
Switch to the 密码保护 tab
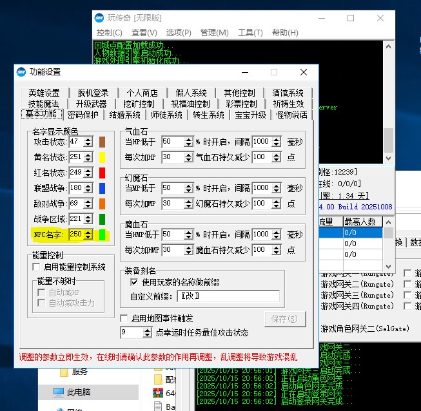pyautogui.click(x=83, y=115)
